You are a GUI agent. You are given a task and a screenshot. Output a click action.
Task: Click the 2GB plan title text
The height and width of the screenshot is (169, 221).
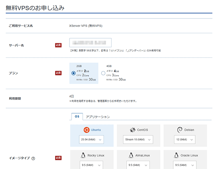pos(79,66)
